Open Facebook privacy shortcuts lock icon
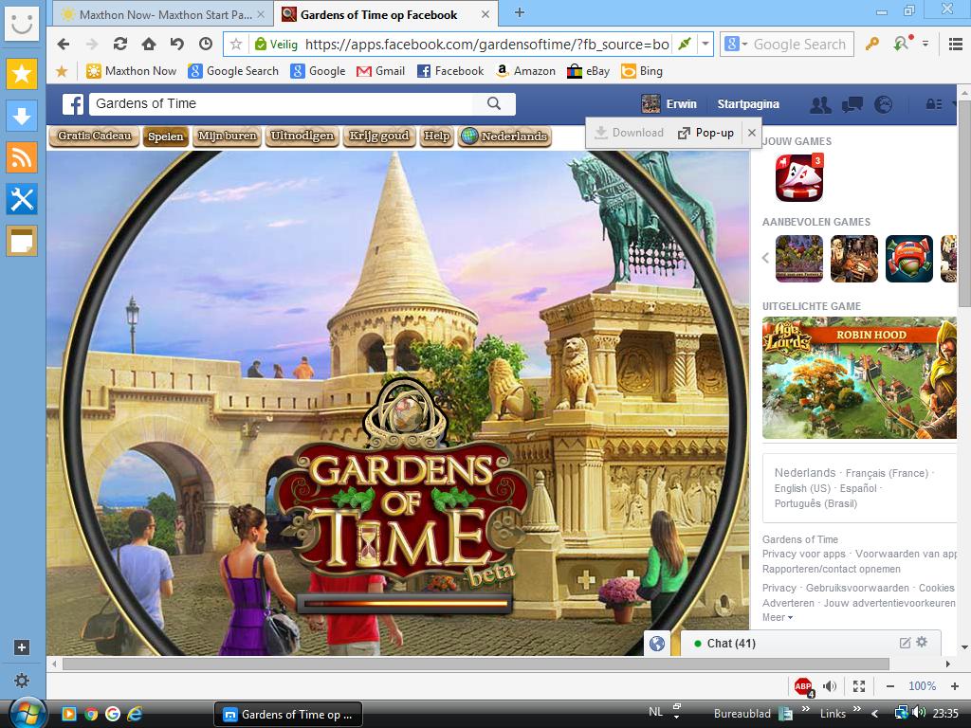Image resolution: width=971 pixels, height=728 pixels. coord(934,104)
